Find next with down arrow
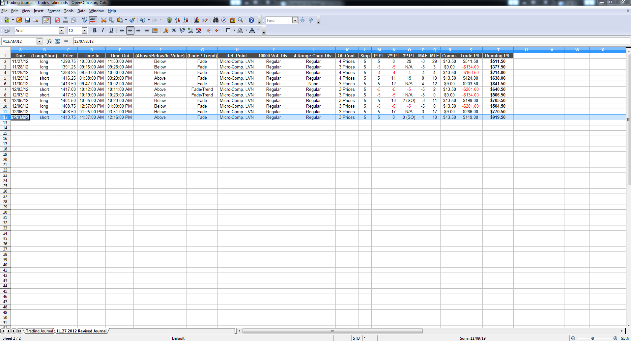Viewport: 631px width, 341px height. [302, 20]
